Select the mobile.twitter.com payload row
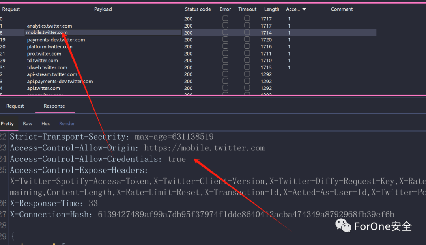The height and width of the screenshot is (245, 426). point(47,32)
